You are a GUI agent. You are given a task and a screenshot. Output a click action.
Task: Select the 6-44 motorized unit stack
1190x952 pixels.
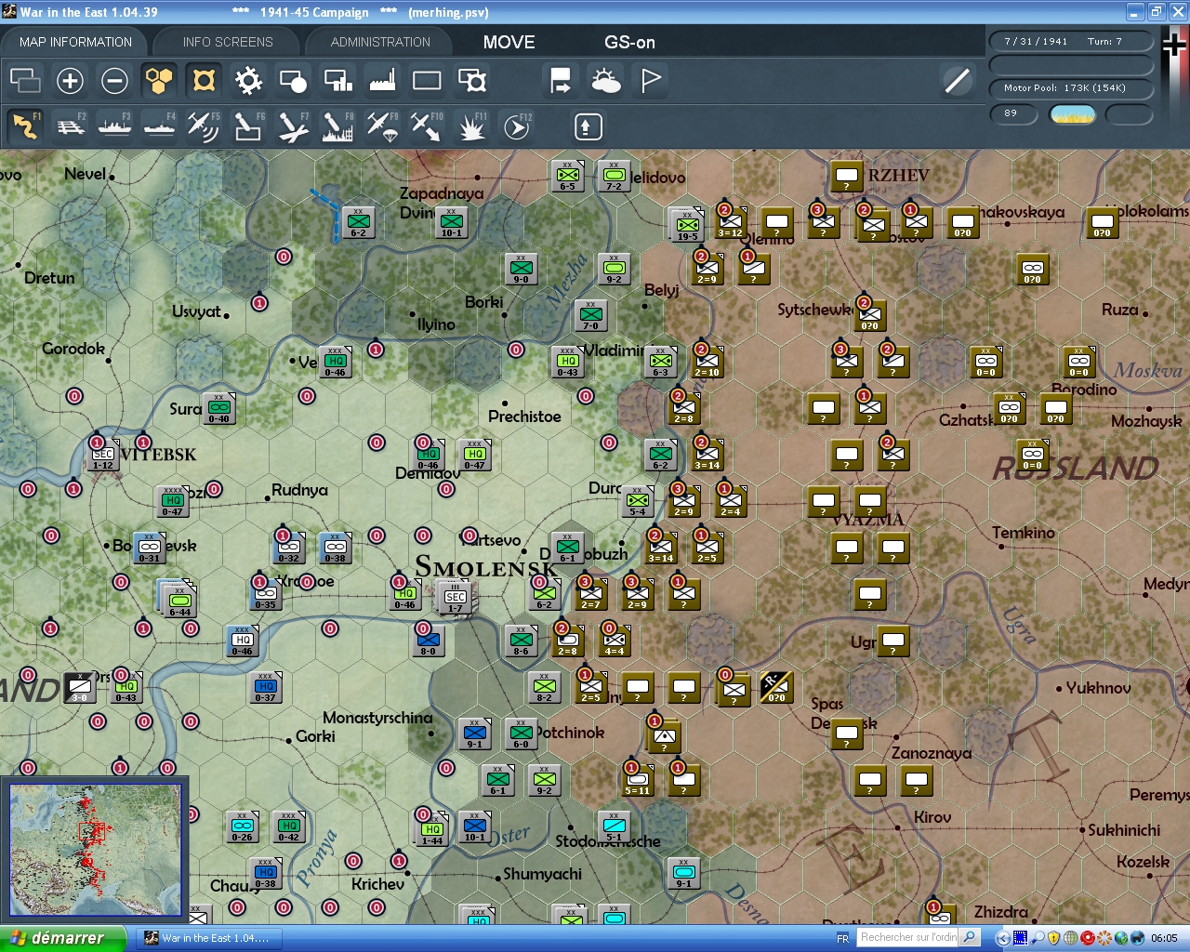tap(179, 600)
